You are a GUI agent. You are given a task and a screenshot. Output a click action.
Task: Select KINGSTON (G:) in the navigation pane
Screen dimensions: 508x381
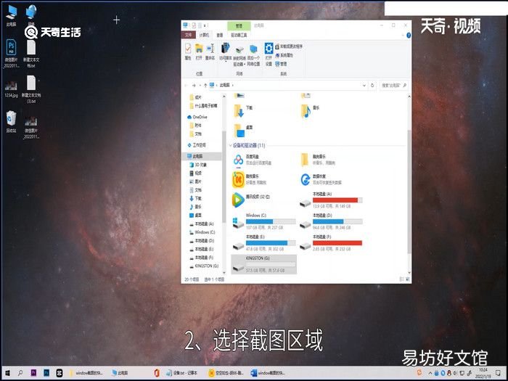point(204,266)
